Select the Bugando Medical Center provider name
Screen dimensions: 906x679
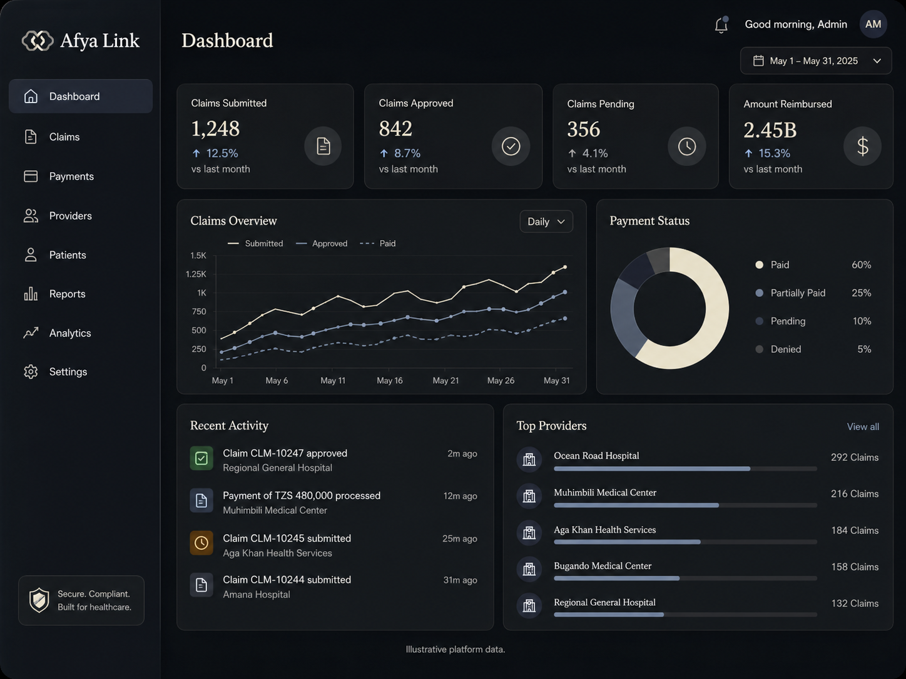pos(603,566)
